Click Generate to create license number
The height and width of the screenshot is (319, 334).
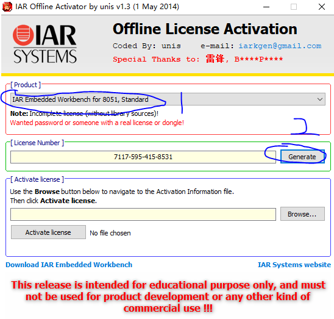pos(302,157)
